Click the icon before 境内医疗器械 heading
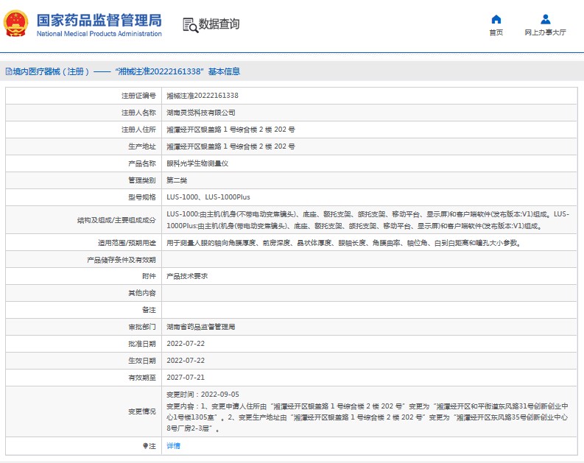This screenshot has height=463, width=584. [7, 71]
